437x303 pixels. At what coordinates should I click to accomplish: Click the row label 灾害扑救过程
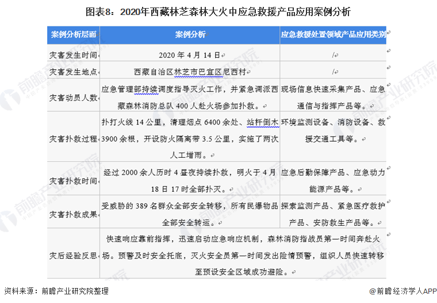(x=73, y=139)
